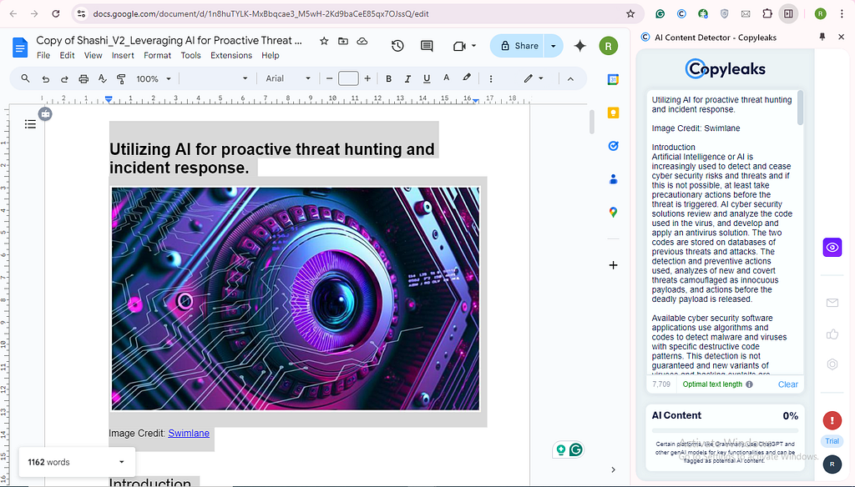Open the editing mode pencil dropdown
Image resolution: width=855 pixels, height=487 pixels.
click(534, 79)
